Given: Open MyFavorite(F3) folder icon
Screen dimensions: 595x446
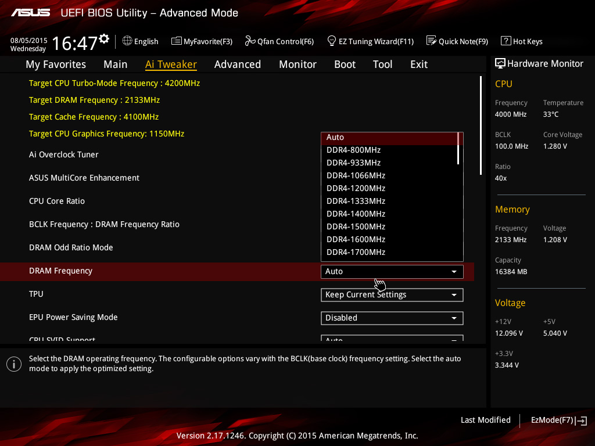Looking at the screenshot, I should click(x=176, y=41).
